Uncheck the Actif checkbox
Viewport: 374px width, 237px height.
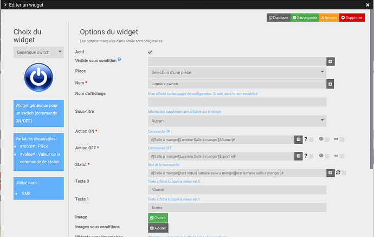(x=150, y=52)
